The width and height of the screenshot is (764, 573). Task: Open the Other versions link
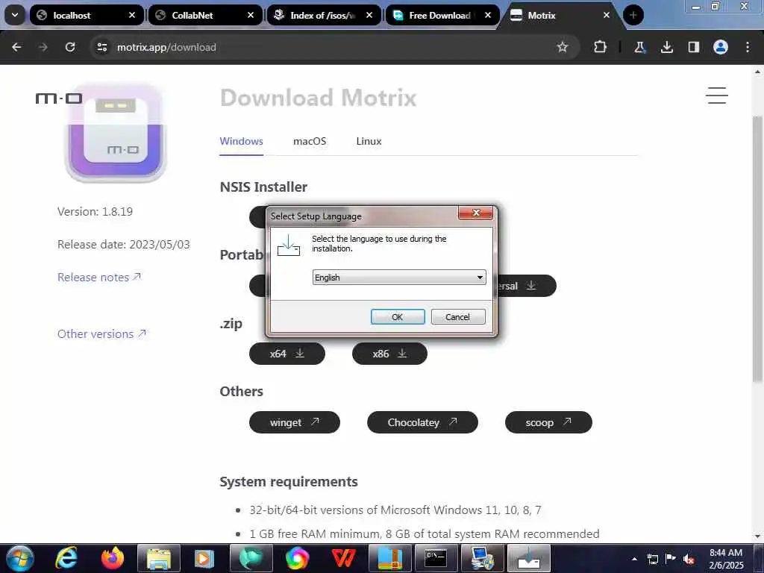tap(101, 334)
